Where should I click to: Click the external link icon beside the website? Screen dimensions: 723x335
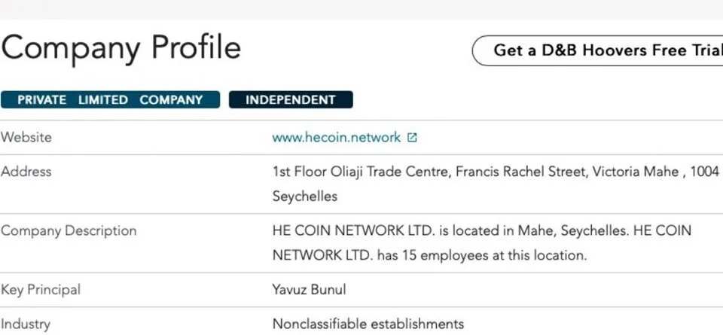[x=412, y=138]
